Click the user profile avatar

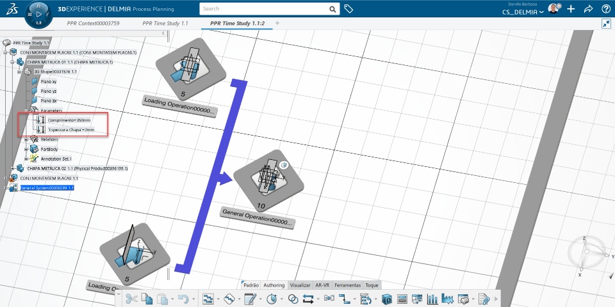tap(553, 8)
